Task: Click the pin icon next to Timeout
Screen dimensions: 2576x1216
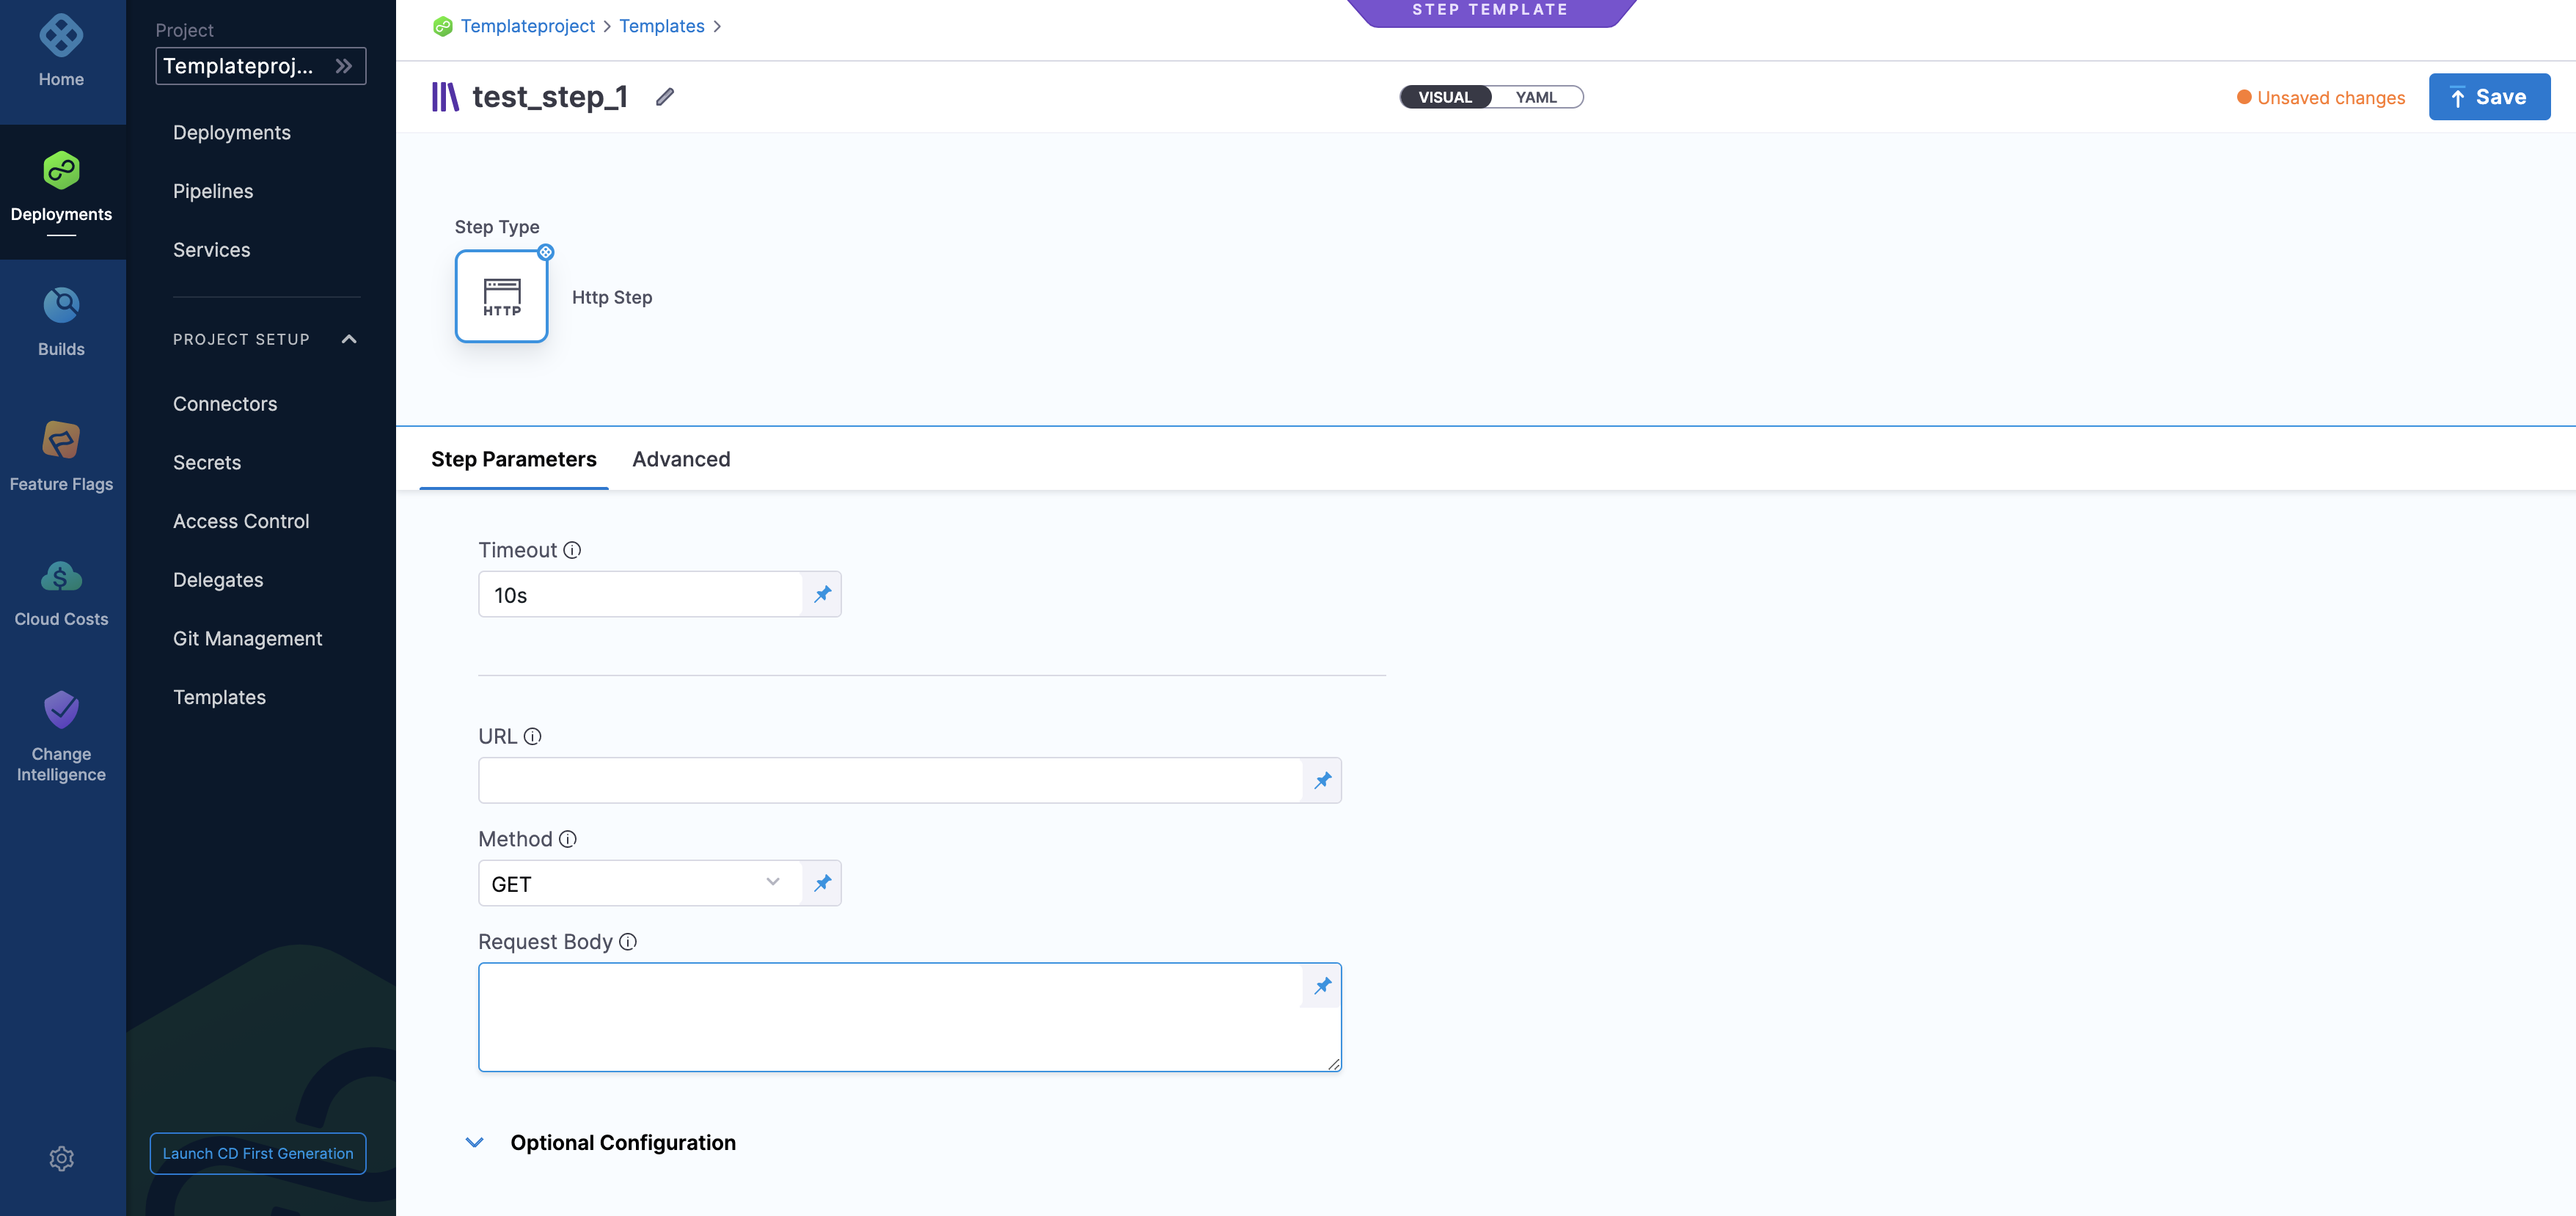Action: coord(822,594)
